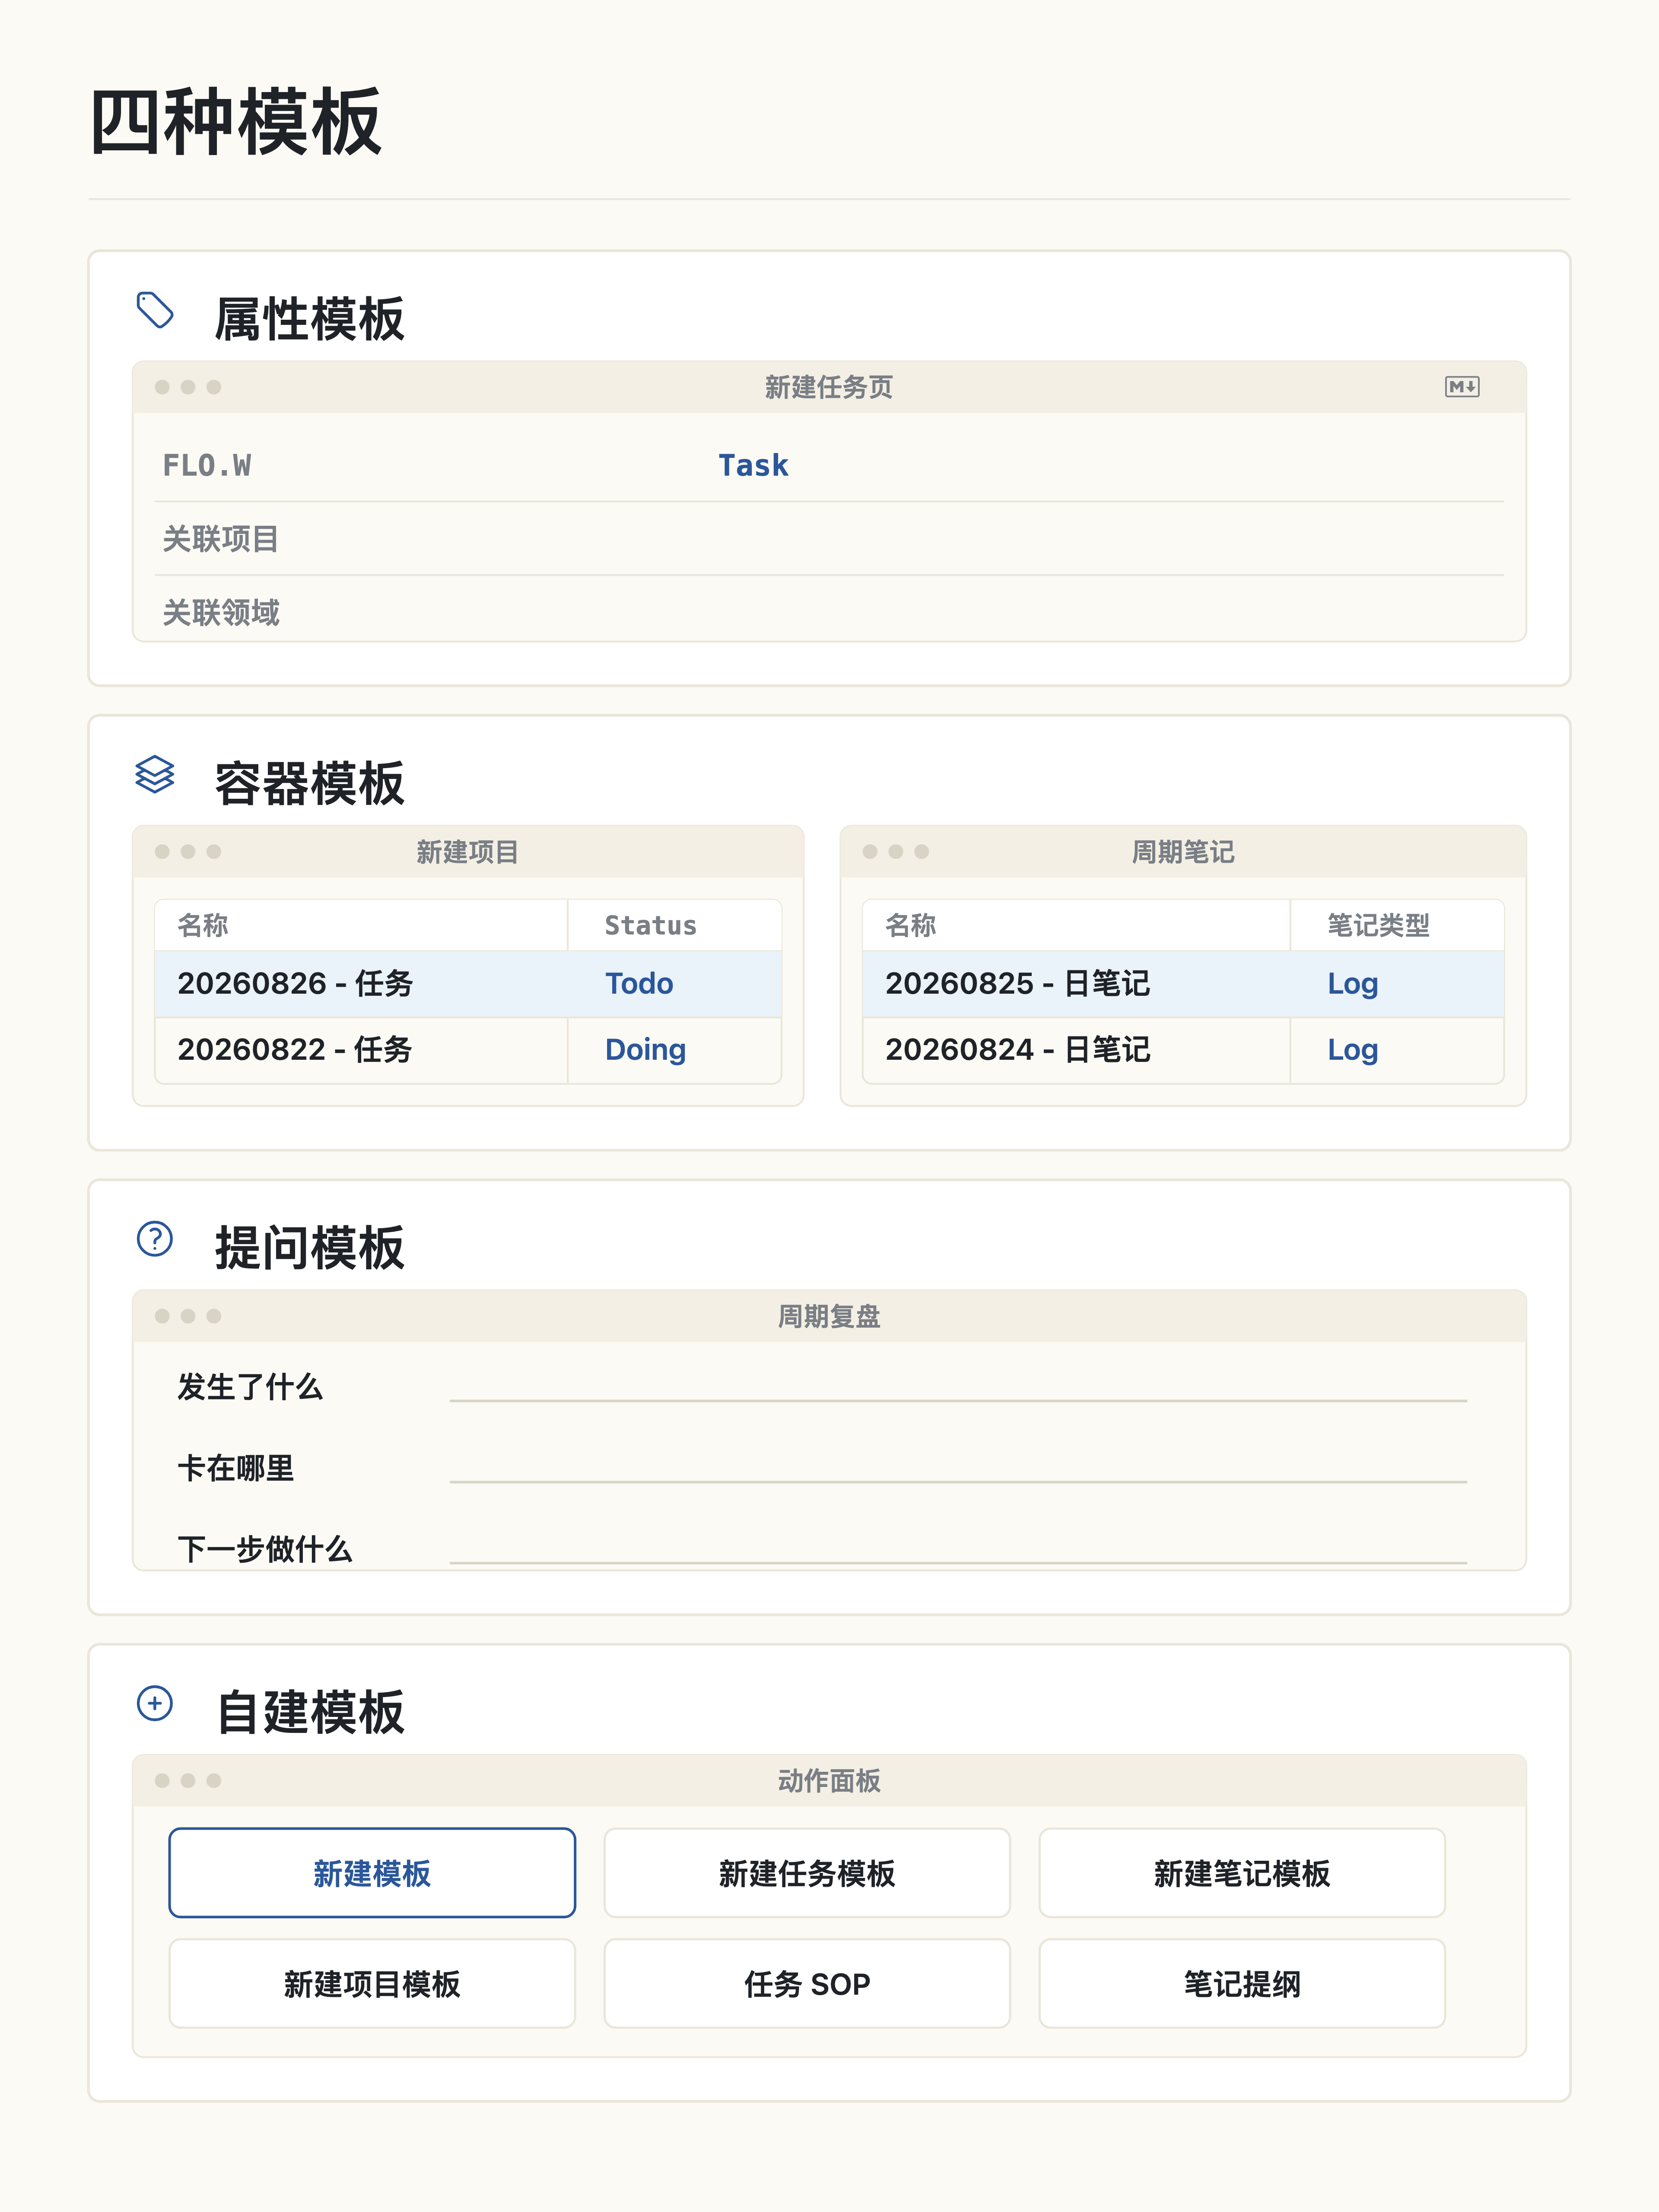Click the layers icon beside 容器模板
The image size is (1659, 2212).
click(x=155, y=775)
